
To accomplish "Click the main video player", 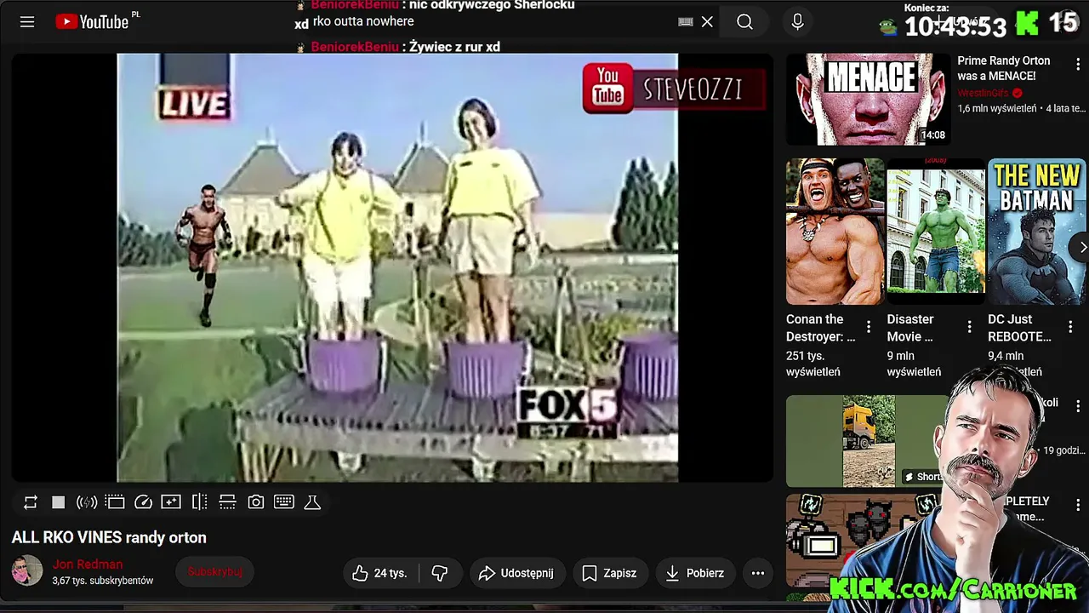I will point(392,267).
